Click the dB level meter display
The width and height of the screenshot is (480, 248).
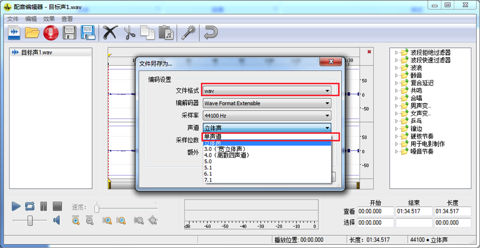251,214
